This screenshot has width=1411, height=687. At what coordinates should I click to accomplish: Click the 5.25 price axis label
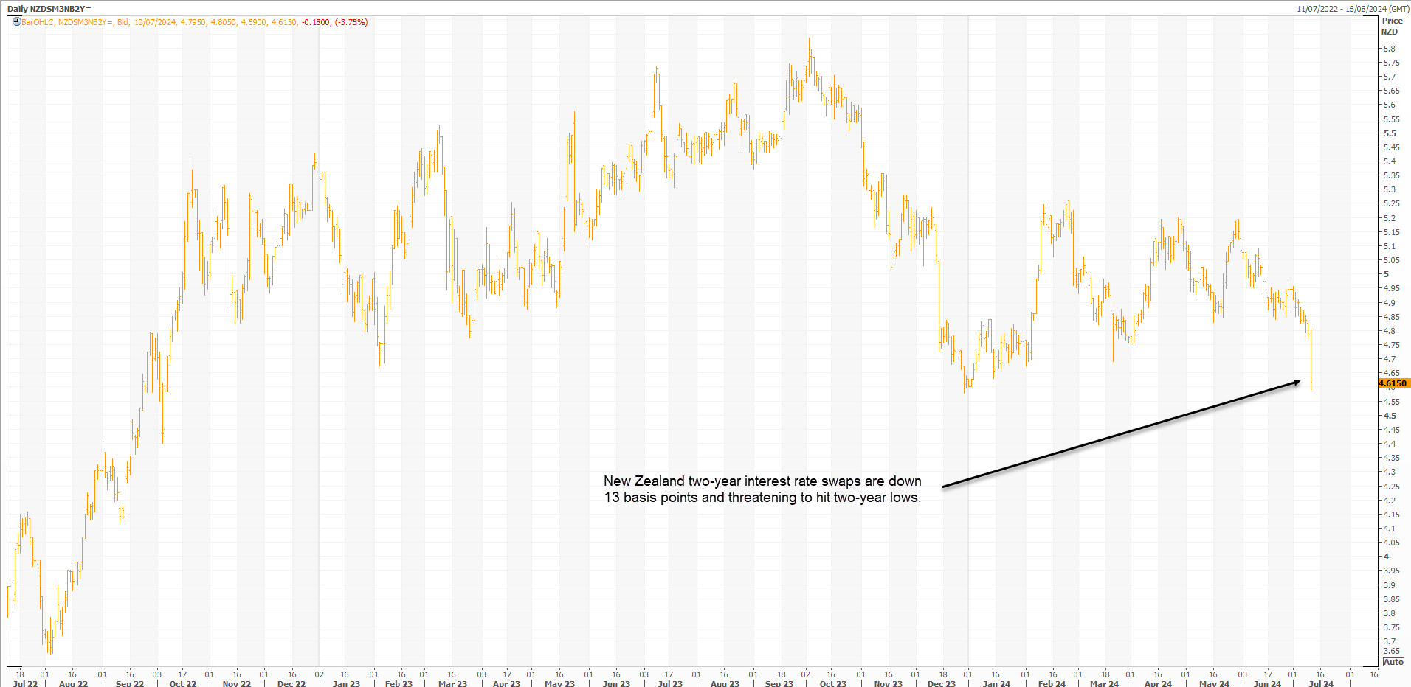[1391, 204]
